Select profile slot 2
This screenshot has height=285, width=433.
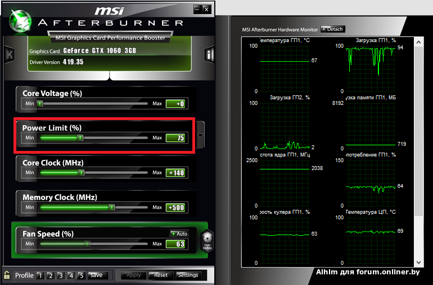point(51,275)
